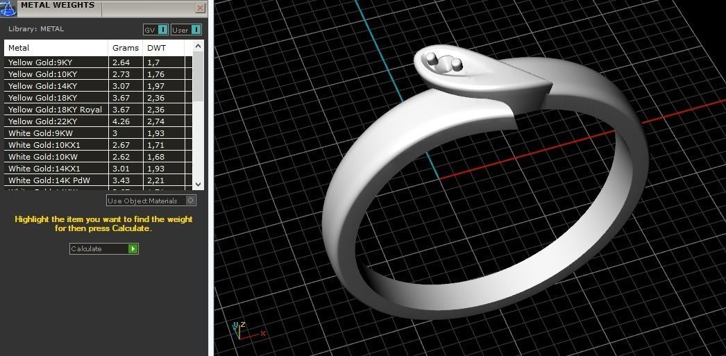Viewport: 726px width, 356px height.
Task: Click the 2.73 grams value
Action: (x=121, y=74)
